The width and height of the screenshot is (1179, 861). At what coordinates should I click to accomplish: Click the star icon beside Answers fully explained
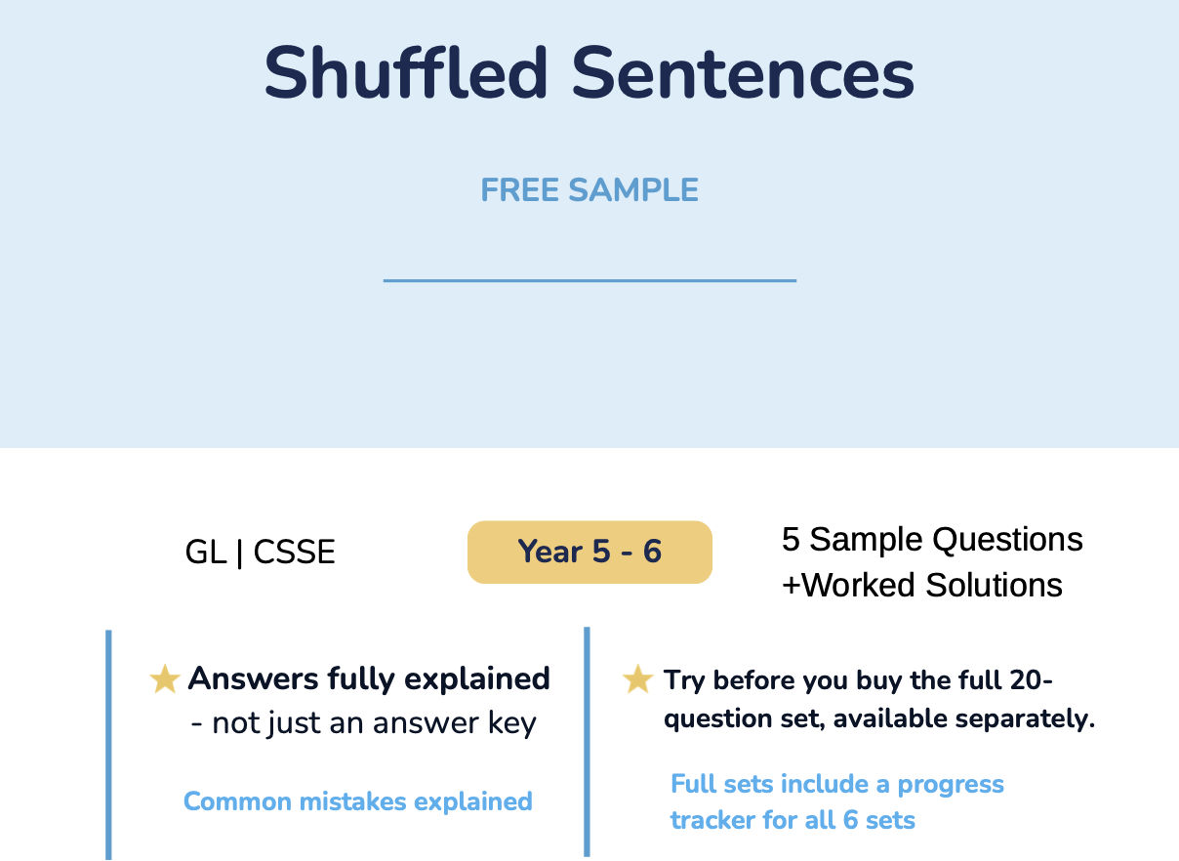(x=165, y=679)
